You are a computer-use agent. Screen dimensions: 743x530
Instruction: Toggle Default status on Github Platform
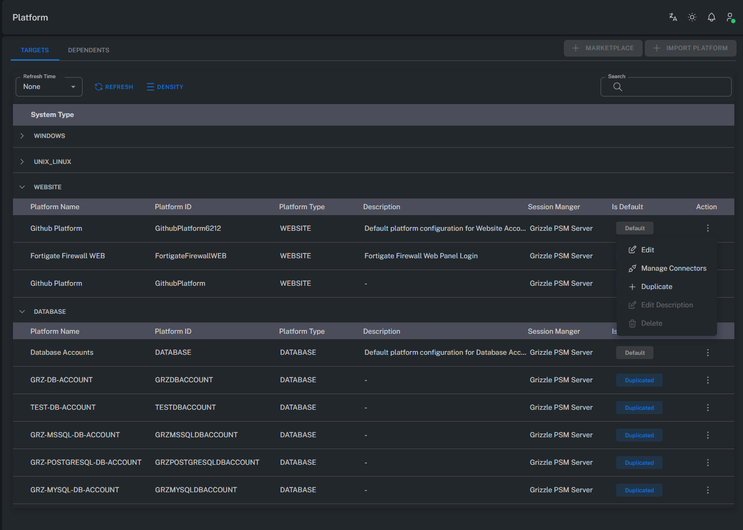coord(635,228)
